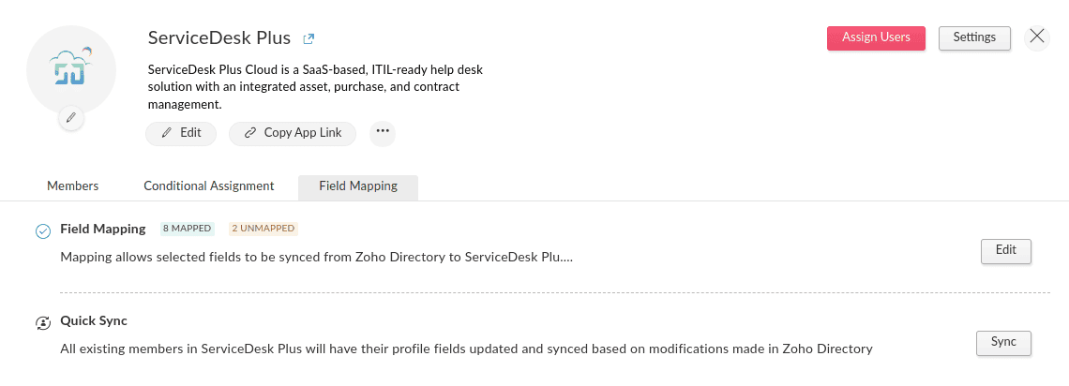Image resolution: width=1069 pixels, height=386 pixels.
Task: Switch to the Members tab
Action: point(73,186)
